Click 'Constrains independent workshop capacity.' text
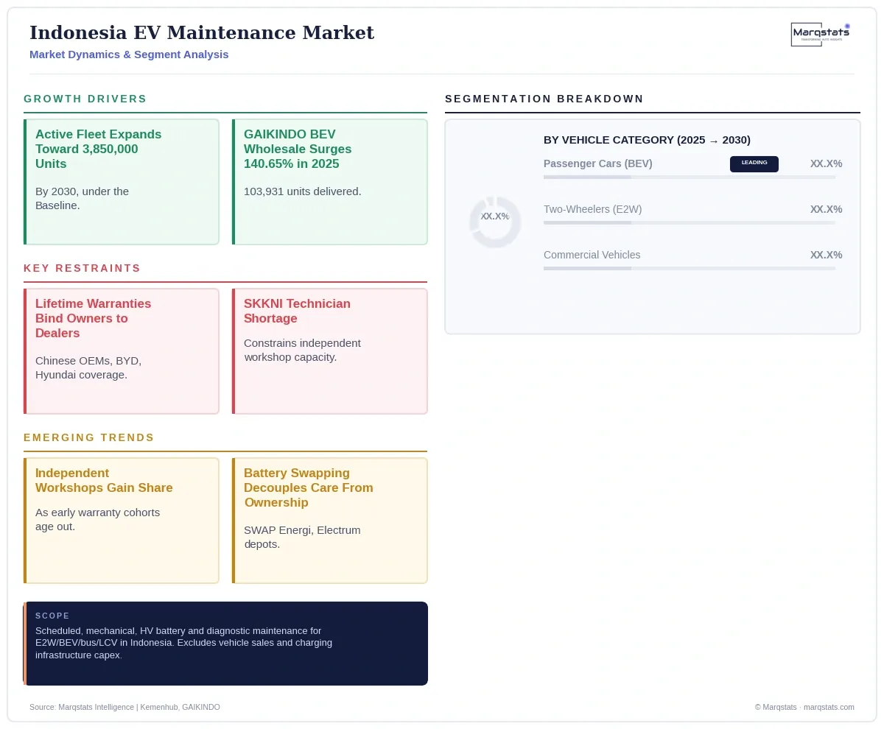This screenshot has width=884, height=729. click(302, 350)
